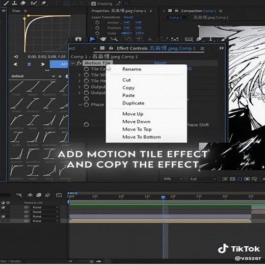Image resolution: width=265 pixels, height=265 pixels.
Task: Toggle the Tile Width stopwatch
Action: coord(86,75)
